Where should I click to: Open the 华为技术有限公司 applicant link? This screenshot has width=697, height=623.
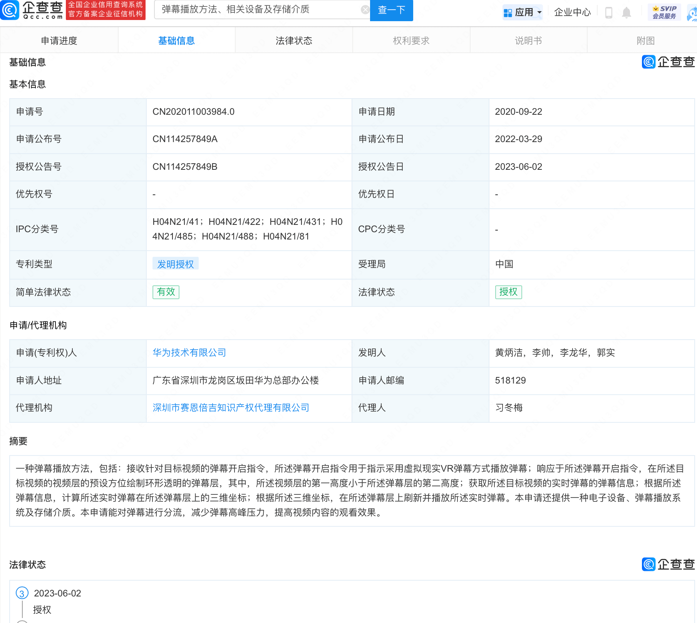pos(189,353)
